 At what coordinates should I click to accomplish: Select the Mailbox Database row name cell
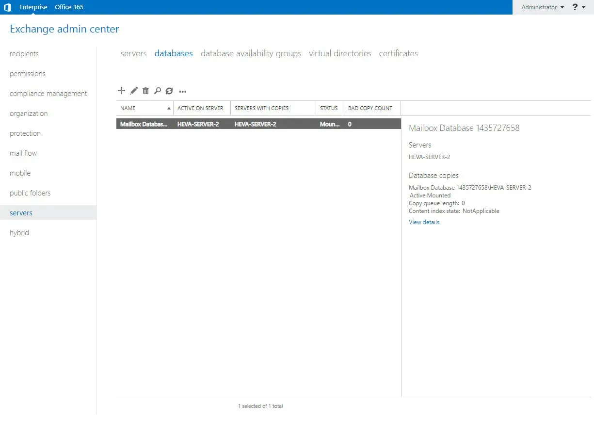pyautogui.click(x=144, y=124)
